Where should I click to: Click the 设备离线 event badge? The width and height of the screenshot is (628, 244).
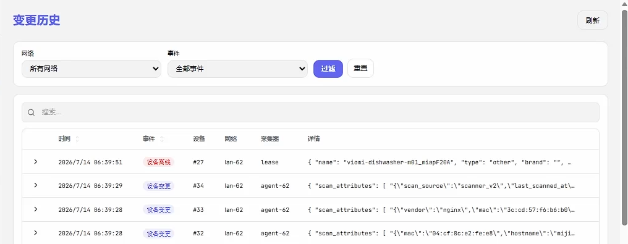pos(159,162)
